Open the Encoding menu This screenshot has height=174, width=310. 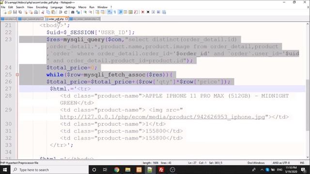tap(42, 7)
